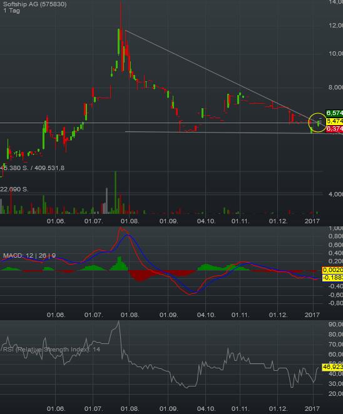Click the large red MACD histogram area in August
Screen dimensions: 343x414
tap(140, 276)
